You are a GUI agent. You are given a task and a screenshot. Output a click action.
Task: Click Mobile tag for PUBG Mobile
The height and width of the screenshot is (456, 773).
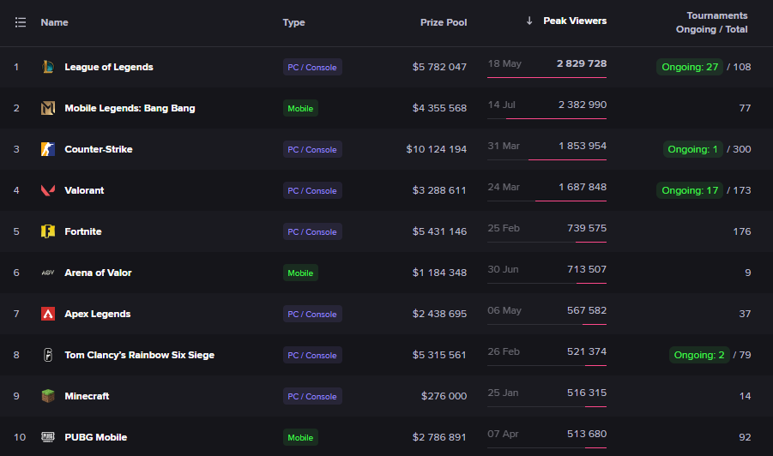click(x=300, y=437)
